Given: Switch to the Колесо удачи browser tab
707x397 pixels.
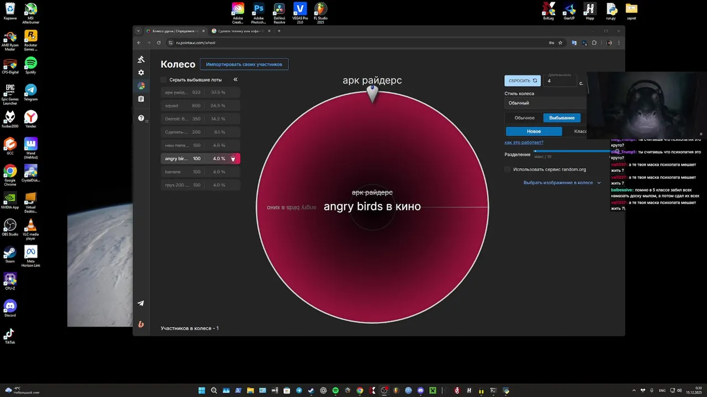Looking at the screenshot, I should pos(175,31).
